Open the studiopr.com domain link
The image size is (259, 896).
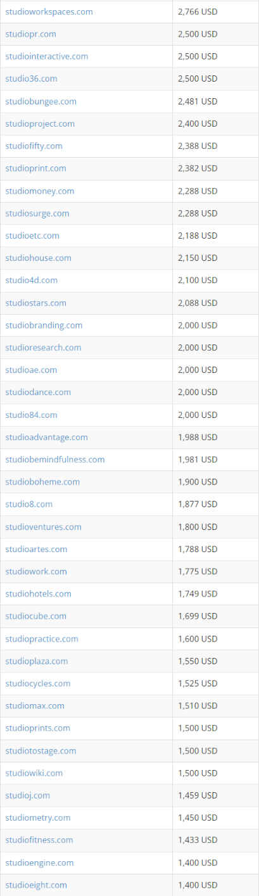30,34
